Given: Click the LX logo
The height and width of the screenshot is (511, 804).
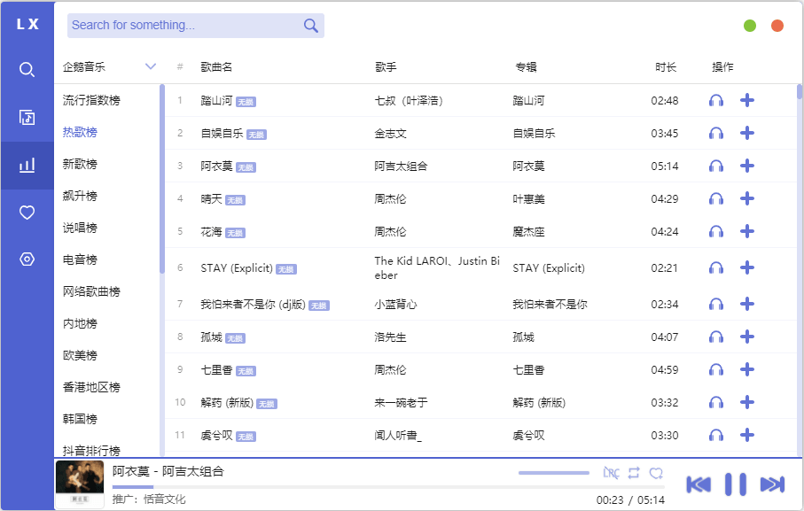Looking at the screenshot, I should pos(27,24).
